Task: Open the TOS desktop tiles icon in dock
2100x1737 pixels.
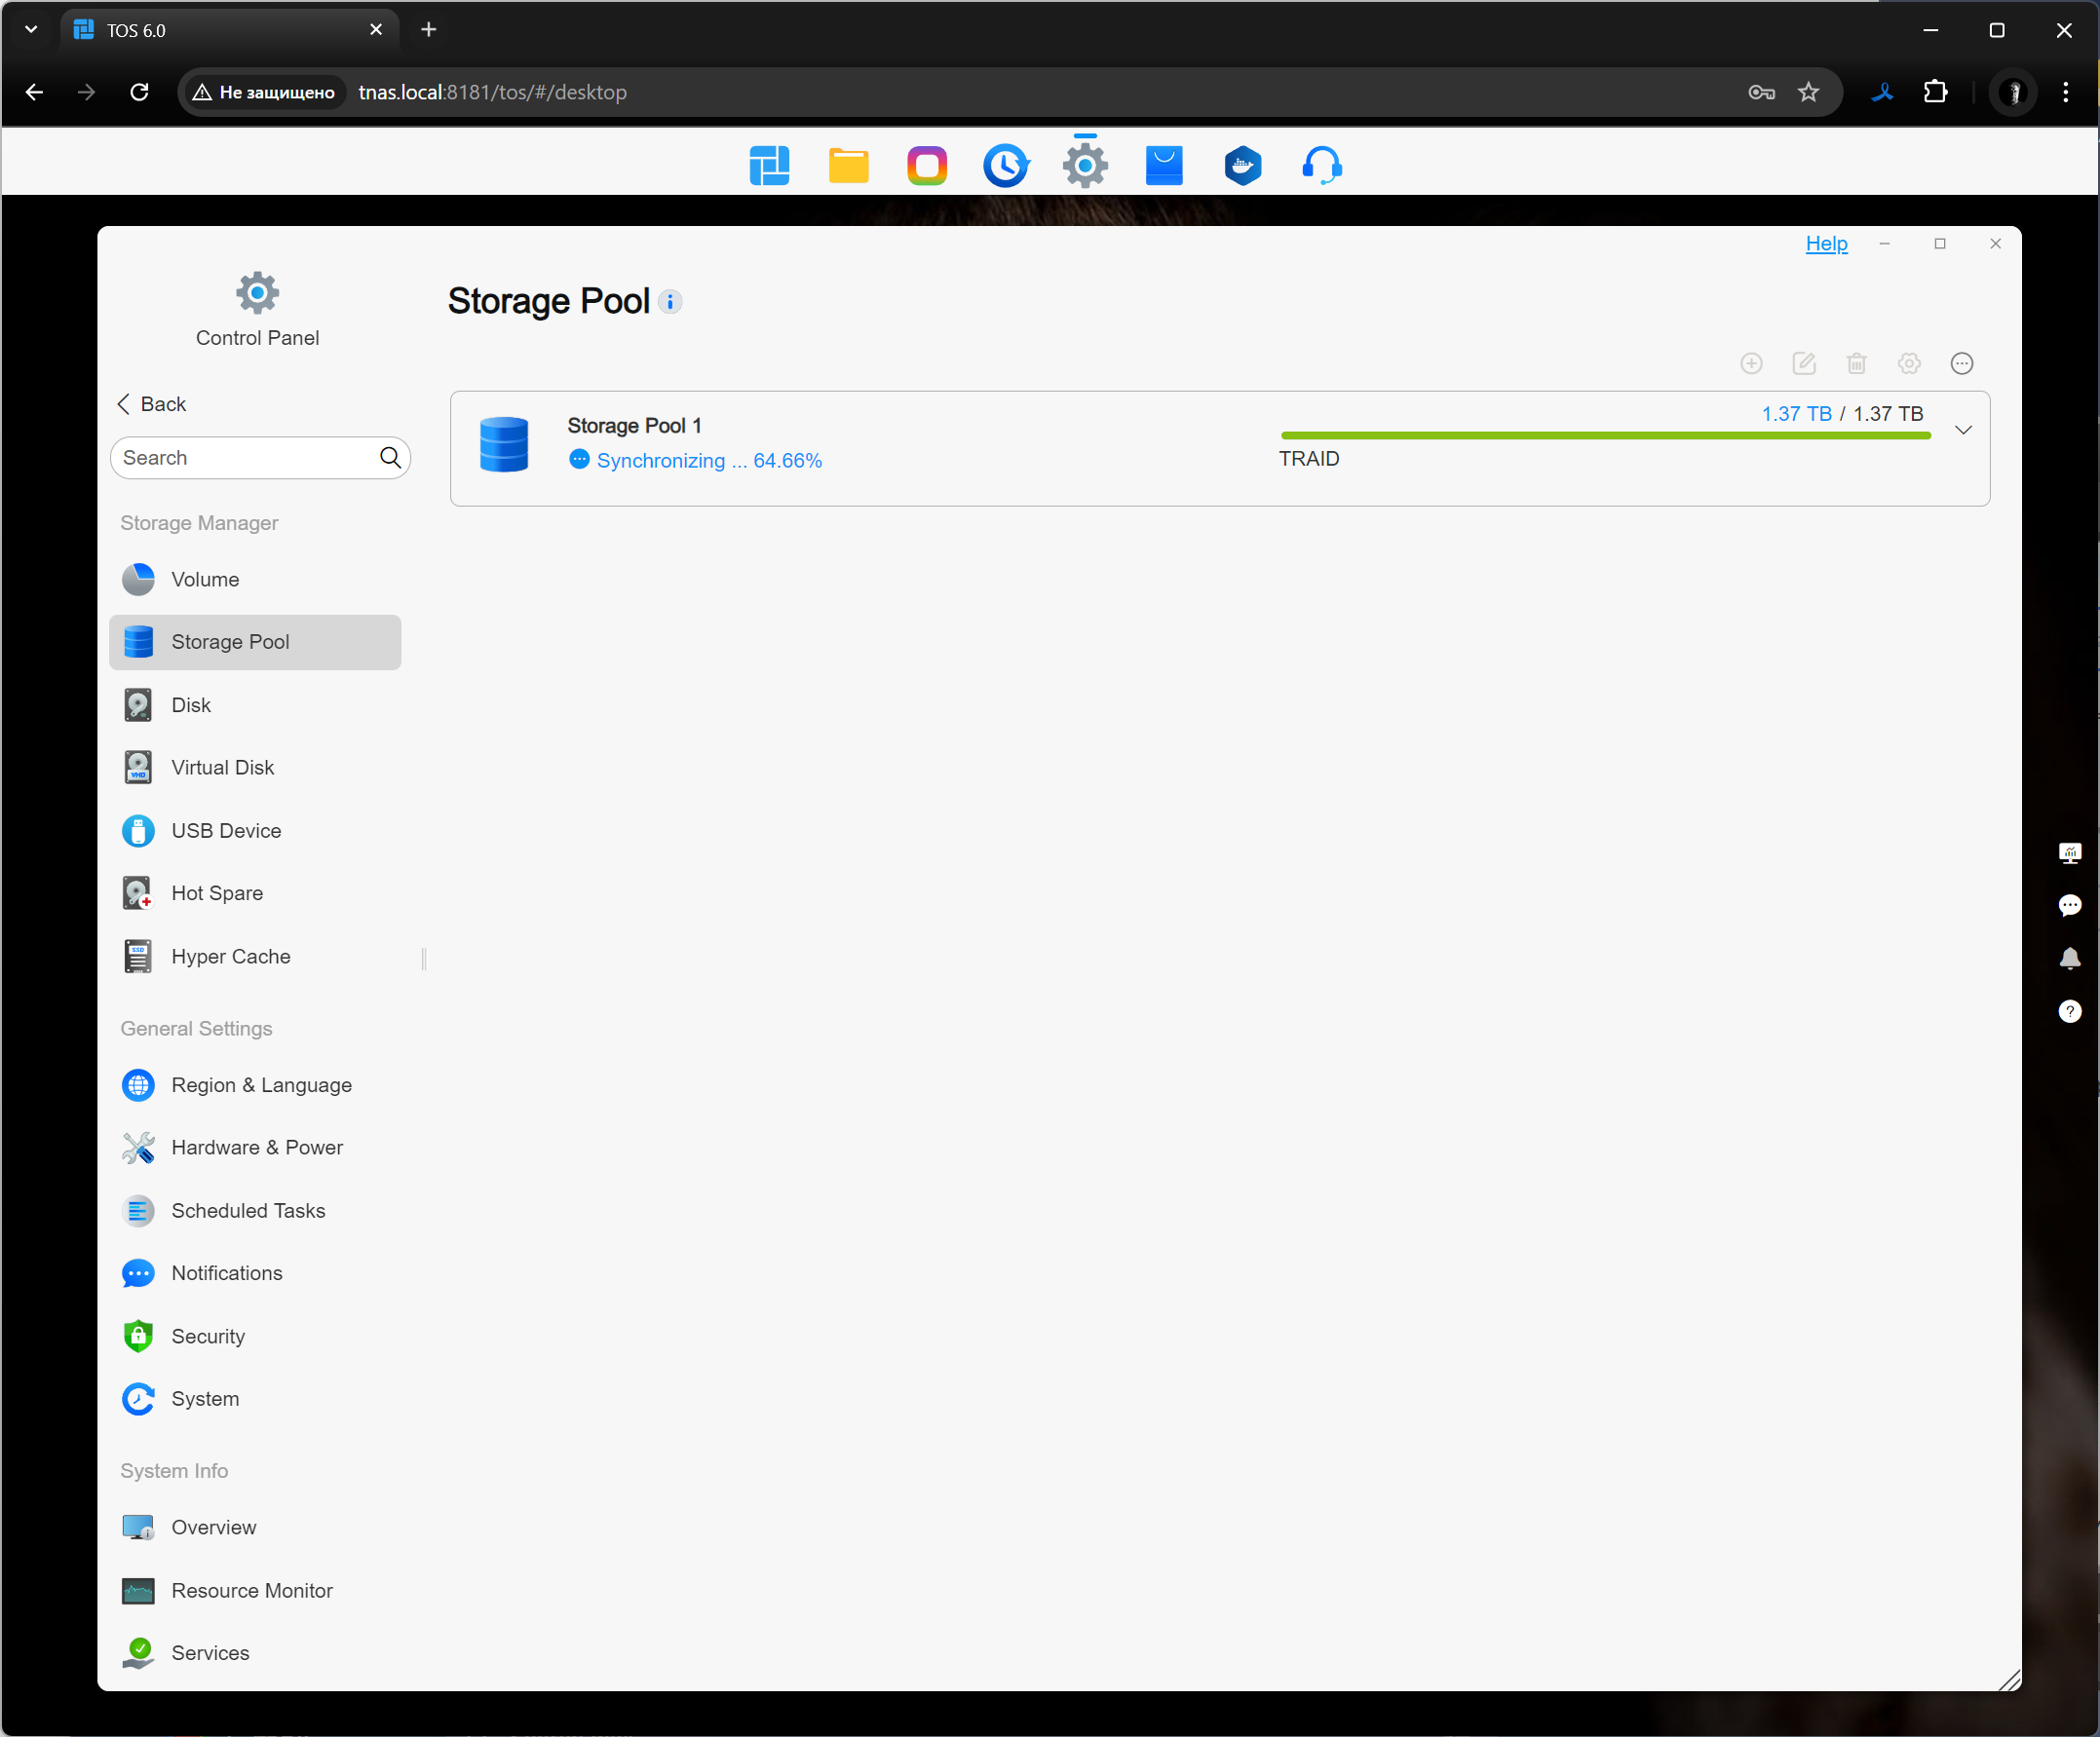Action: click(769, 165)
